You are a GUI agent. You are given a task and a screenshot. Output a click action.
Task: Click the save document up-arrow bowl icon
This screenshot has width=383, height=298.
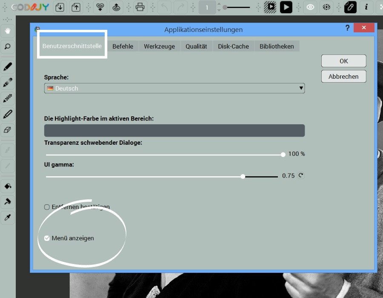116,7
